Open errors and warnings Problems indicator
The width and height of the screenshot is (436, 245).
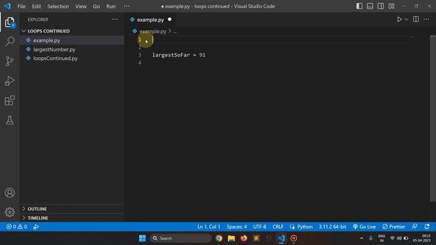(16, 227)
